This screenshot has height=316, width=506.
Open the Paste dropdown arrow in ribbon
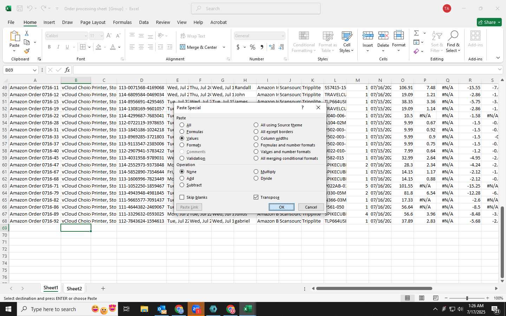(14, 51)
